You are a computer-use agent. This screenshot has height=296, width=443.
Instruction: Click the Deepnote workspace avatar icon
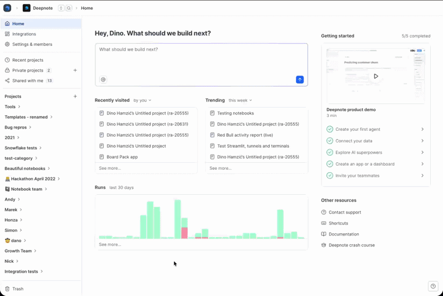pos(27,8)
